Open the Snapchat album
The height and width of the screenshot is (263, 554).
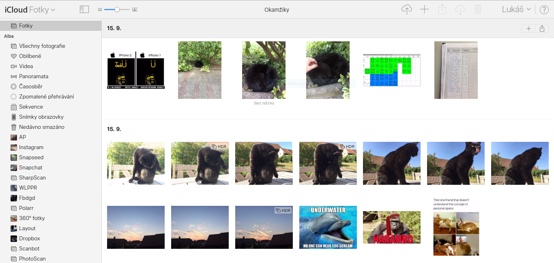(51, 167)
